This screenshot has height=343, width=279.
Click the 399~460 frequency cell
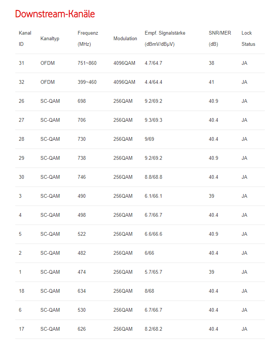(x=87, y=82)
